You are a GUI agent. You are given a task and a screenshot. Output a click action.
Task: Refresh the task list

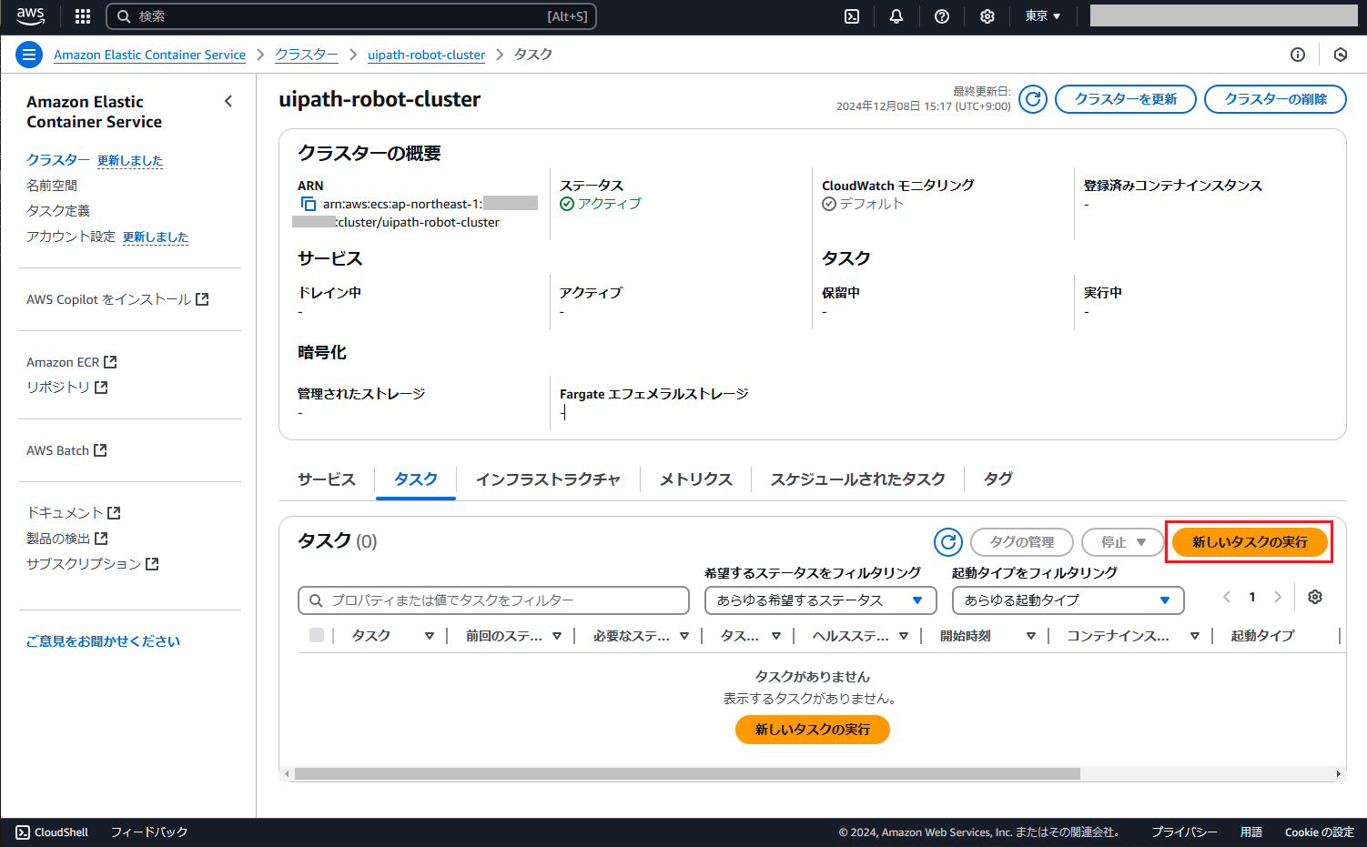pyautogui.click(x=948, y=542)
